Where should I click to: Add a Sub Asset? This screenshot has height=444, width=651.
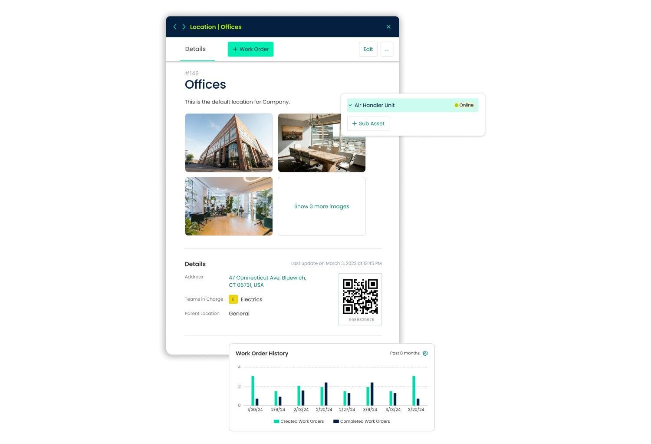(x=368, y=123)
